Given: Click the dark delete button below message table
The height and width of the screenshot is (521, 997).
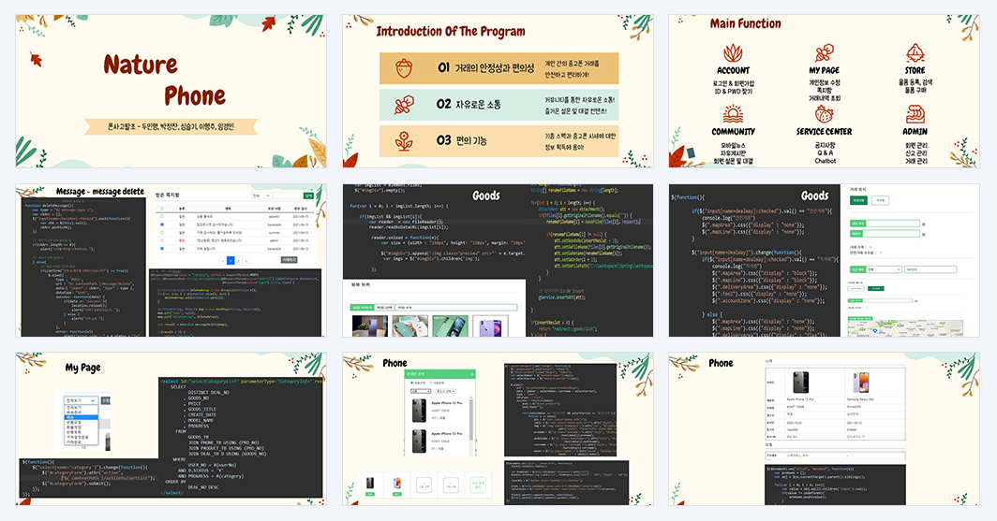Looking at the screenshot, I should 290,259.
